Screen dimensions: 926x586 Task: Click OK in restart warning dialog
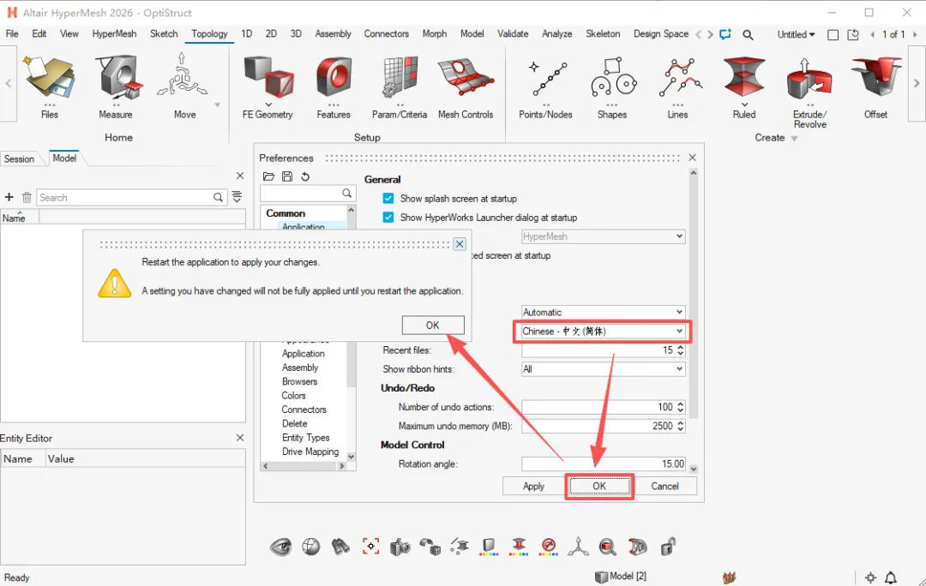(433, 326)
